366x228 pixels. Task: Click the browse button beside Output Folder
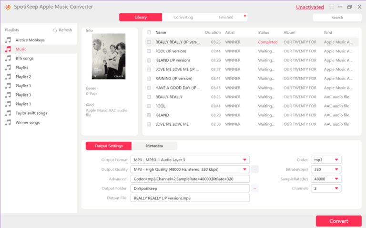(x=254, y=188)
